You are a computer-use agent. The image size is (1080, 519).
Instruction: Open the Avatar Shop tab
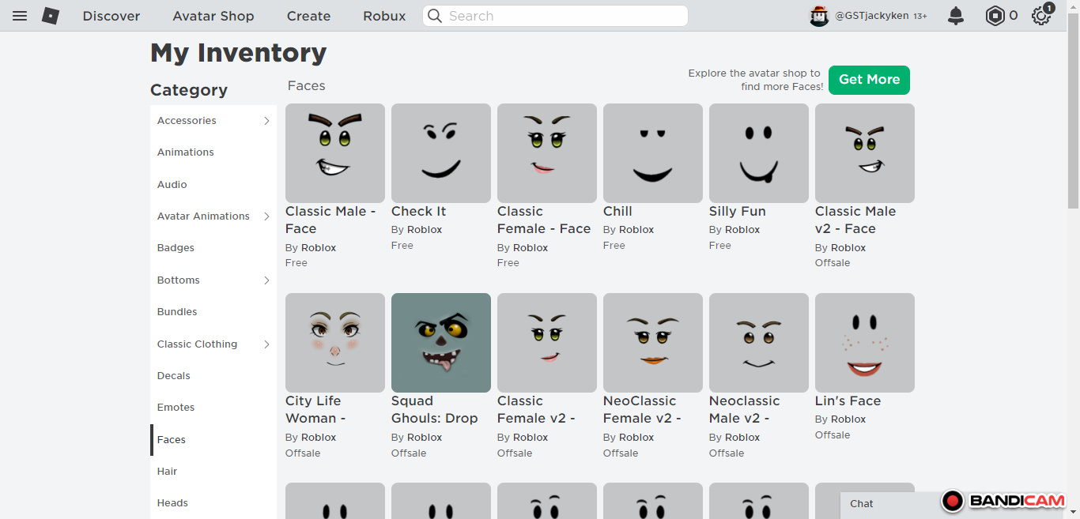[x=213, y=16]
